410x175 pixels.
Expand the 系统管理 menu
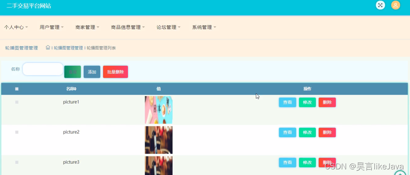(x=204, y=27)
